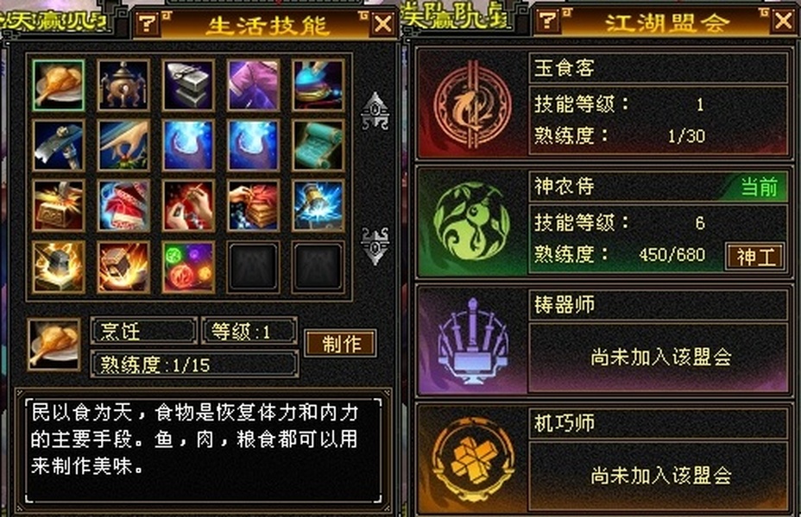Page up the skill grid arrow
This screenshot has height=517, width=801.
[x=375, y=111]
